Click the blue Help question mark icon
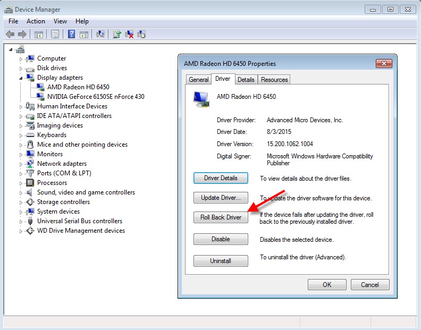Screen dimensions: 421x330 (x=71, y=34)
